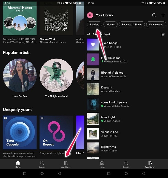Go to Home in right screen nav bar
The height and width of the screenshot is (178, 168).
102,164
